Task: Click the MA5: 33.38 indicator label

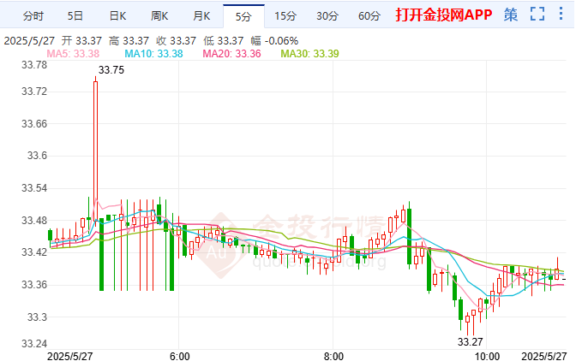Action: (73, 54)
